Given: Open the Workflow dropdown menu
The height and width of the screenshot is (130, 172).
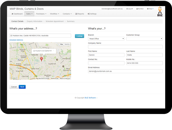Looking at the screenshot, I should point(54,14).
